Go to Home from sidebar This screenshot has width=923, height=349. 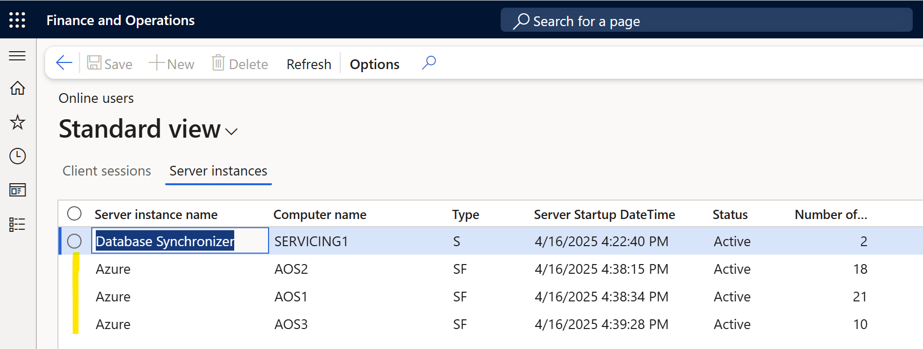(17, 88)
